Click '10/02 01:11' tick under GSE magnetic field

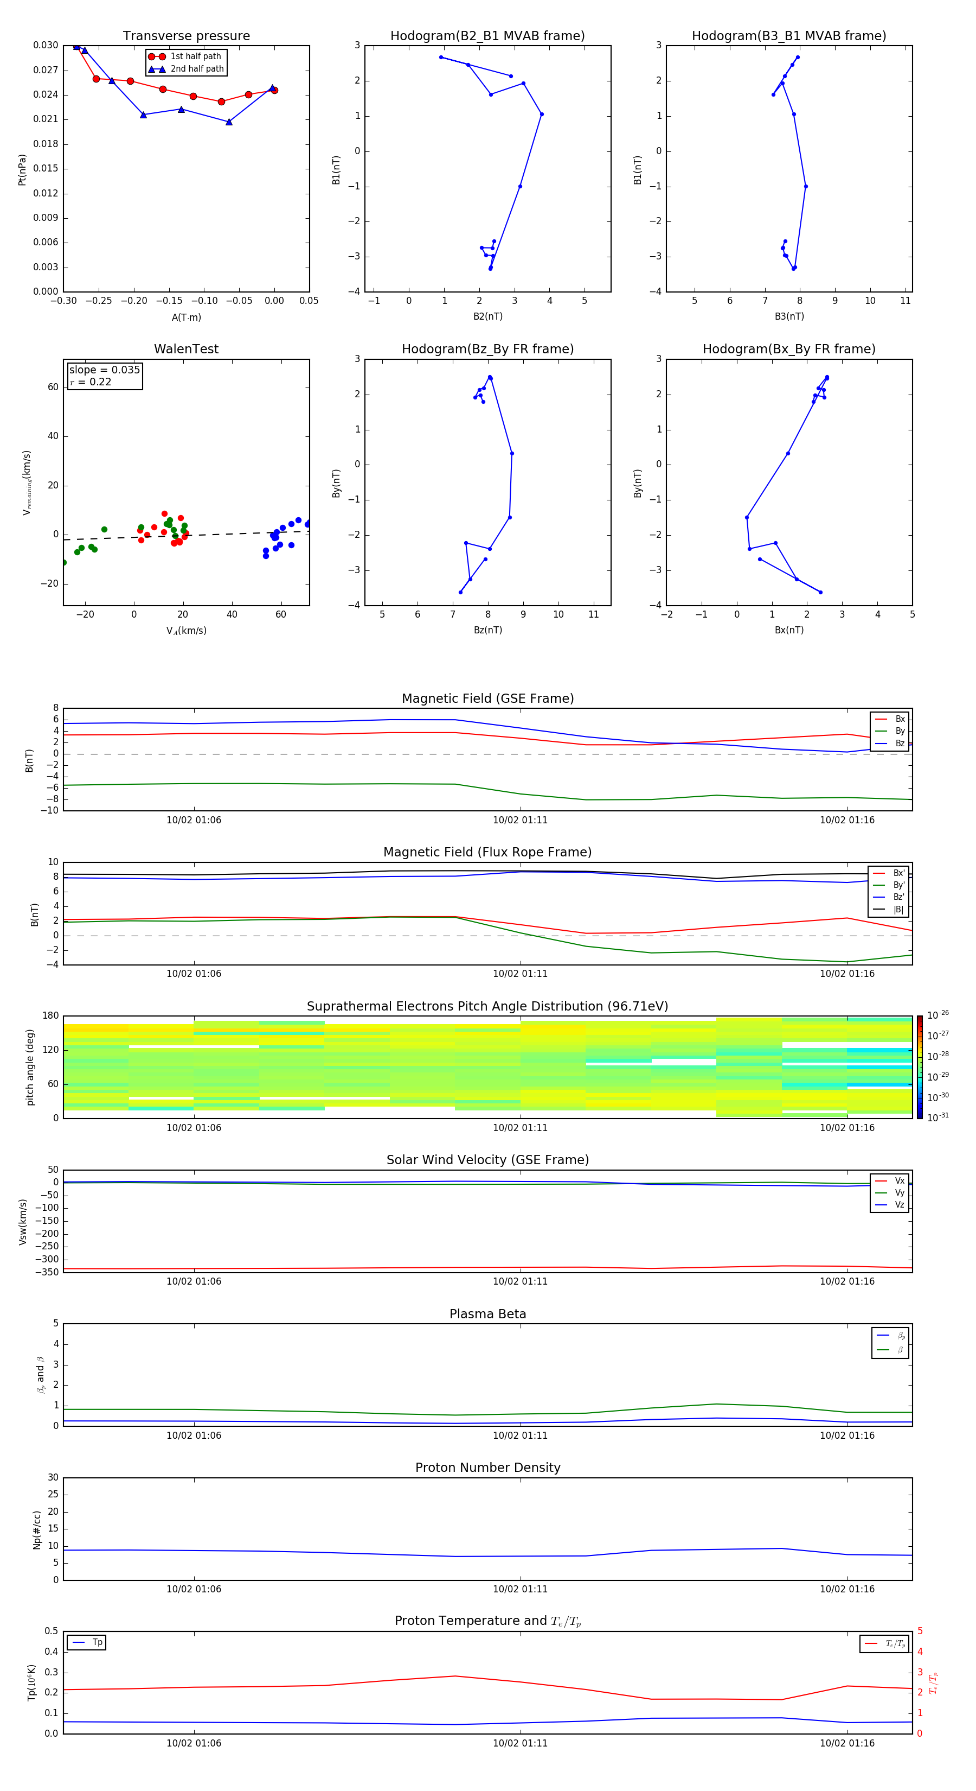(521, 821)
